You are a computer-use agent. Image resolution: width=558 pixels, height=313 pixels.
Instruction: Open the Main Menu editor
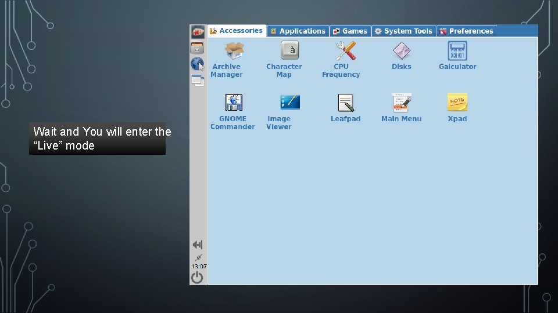[402, 108]
